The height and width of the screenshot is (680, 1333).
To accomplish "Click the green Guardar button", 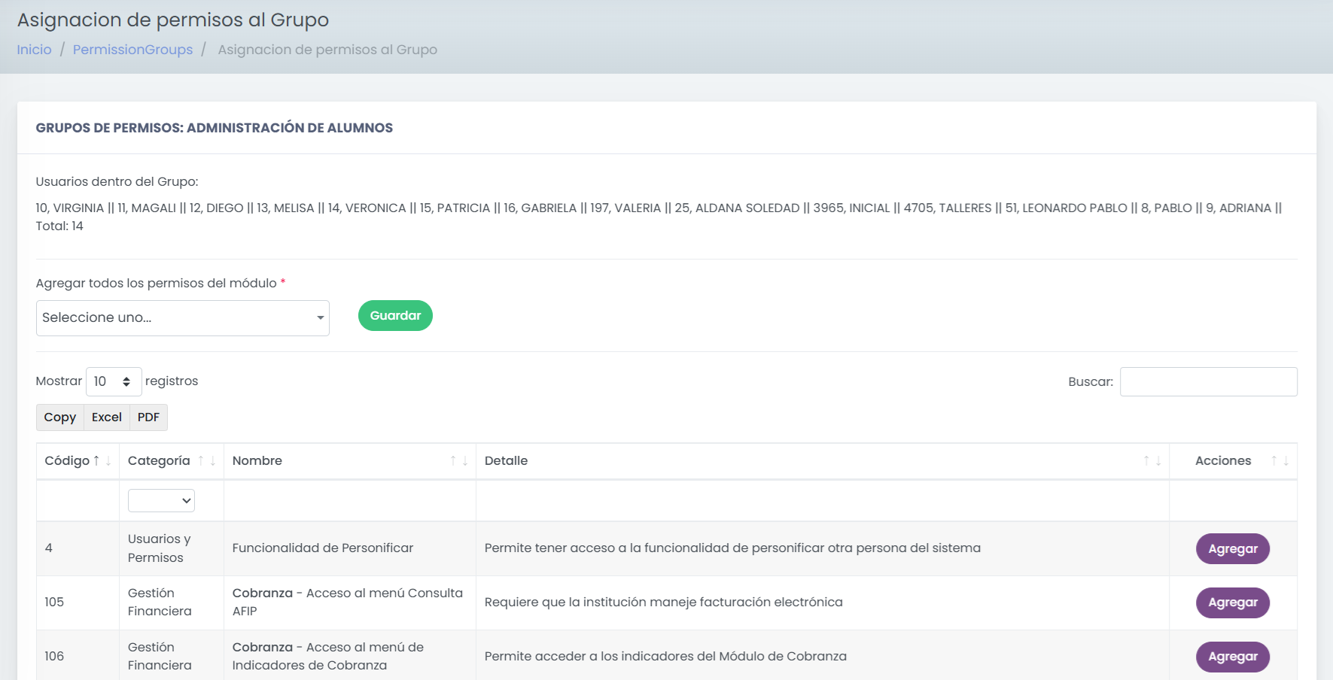I will tap(395, 315).
